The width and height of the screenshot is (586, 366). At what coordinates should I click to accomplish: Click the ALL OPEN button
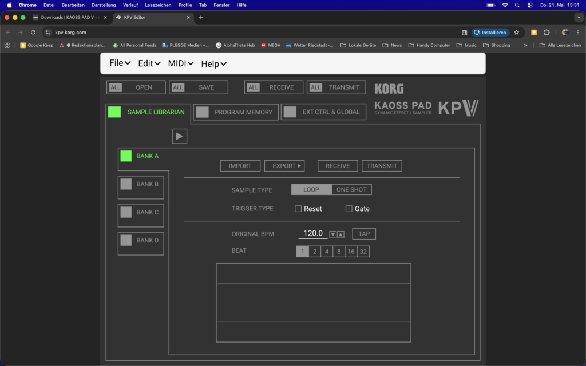(136, 87)
